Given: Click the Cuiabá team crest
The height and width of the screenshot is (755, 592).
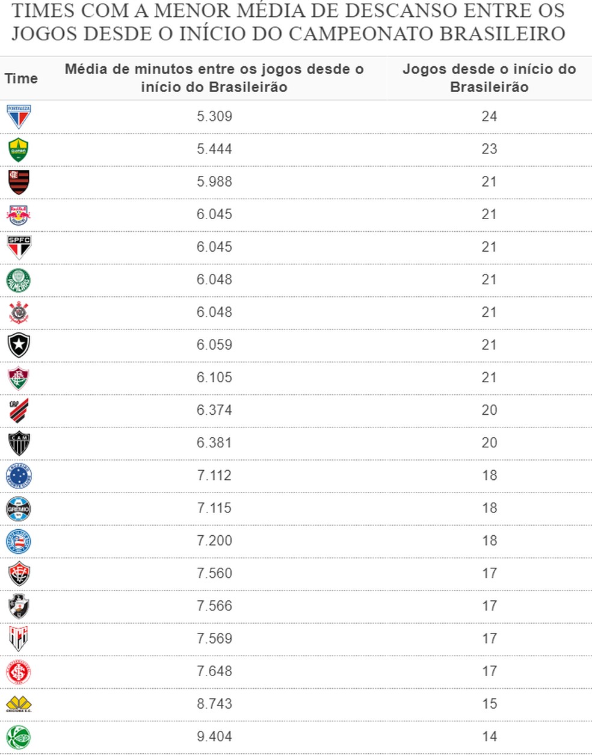Looking at the screenshot, I should click(x=19, y=149).
